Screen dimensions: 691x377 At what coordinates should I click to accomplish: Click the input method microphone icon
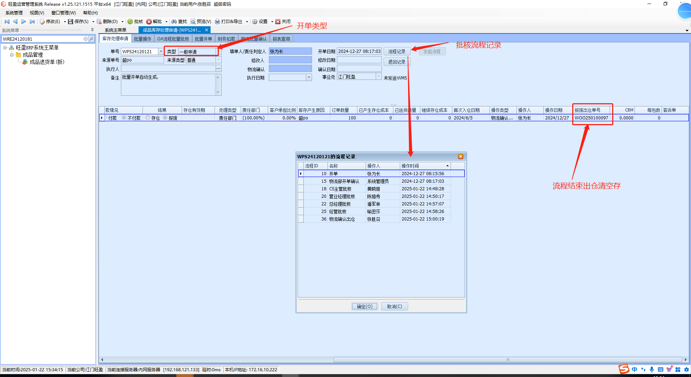pyautogui.click(x=652, y=369)
